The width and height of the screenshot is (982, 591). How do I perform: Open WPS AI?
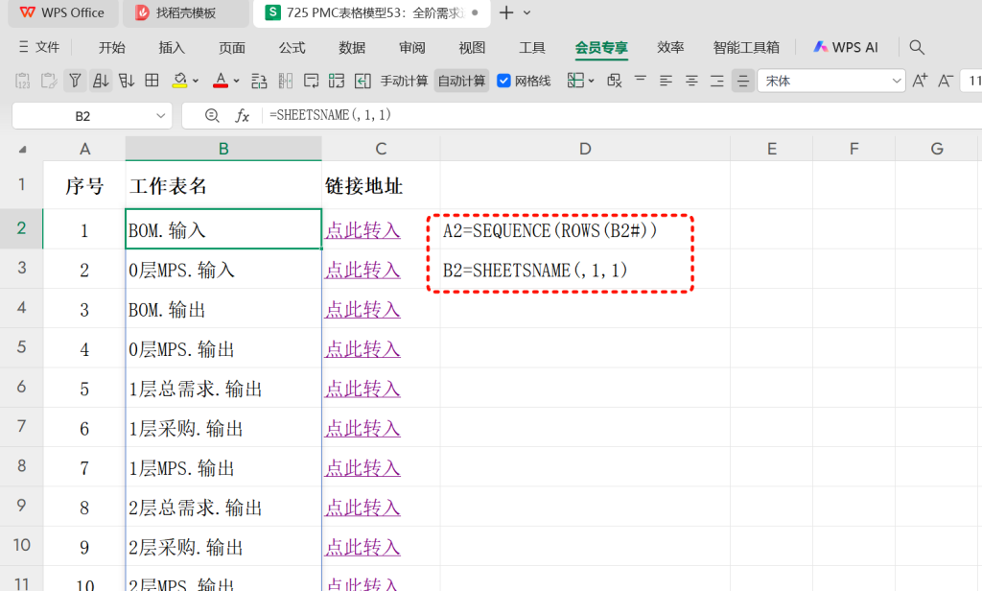point(846,47)
